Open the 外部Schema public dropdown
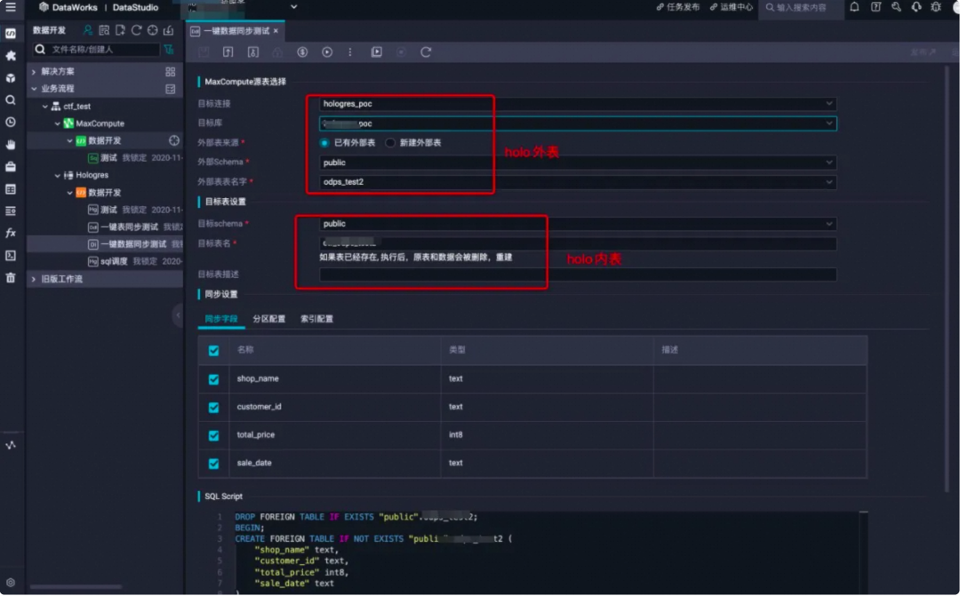This screenshot has height=596, width=960. 578,163
